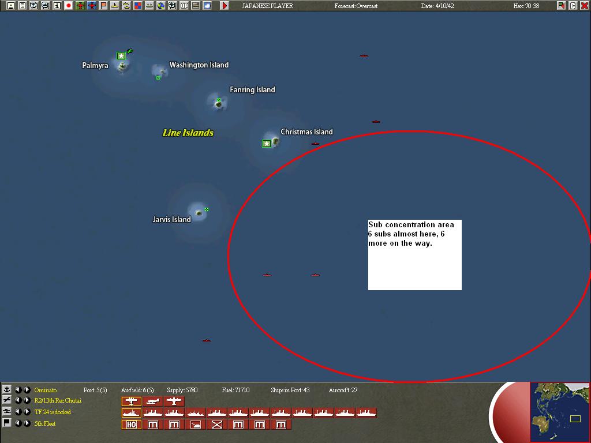591x443 pixels.
Task: Open the document list toolbar icon
Action: point(23,6)
